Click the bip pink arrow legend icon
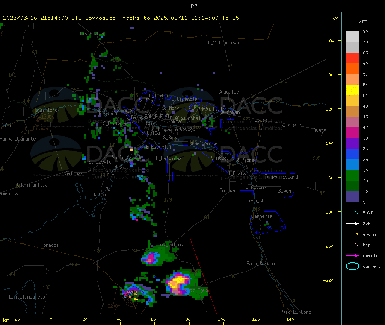Image resolution: width=385 pixels, height=325 pixels. [352, 245]
